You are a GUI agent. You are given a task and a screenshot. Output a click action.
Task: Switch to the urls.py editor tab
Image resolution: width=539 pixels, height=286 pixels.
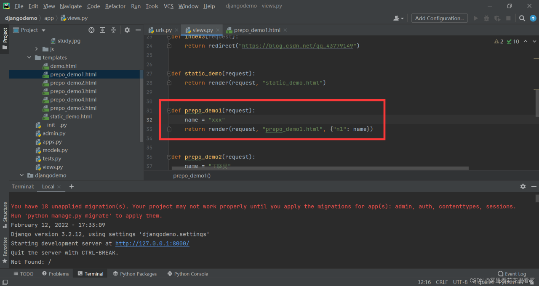click(163, 30)
